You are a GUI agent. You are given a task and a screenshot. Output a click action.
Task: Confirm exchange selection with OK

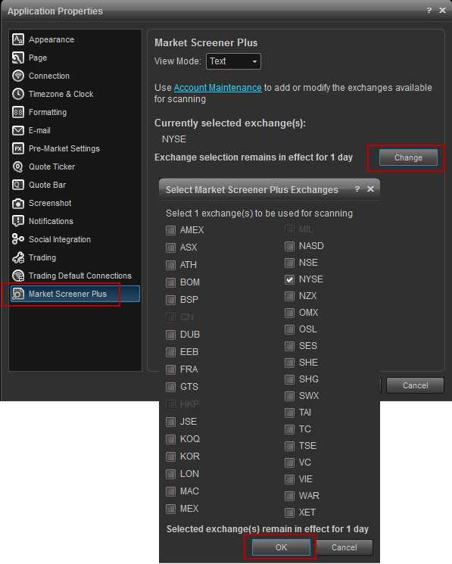point(281,547)
